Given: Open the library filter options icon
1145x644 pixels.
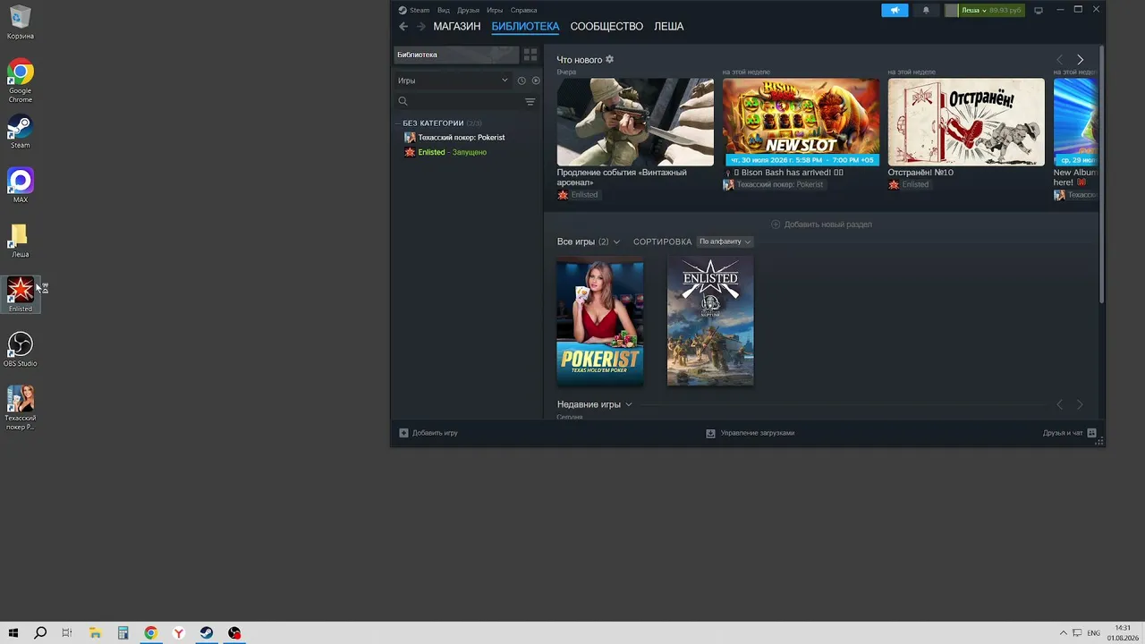Looking at the screenshot, I should click(530, 102).
